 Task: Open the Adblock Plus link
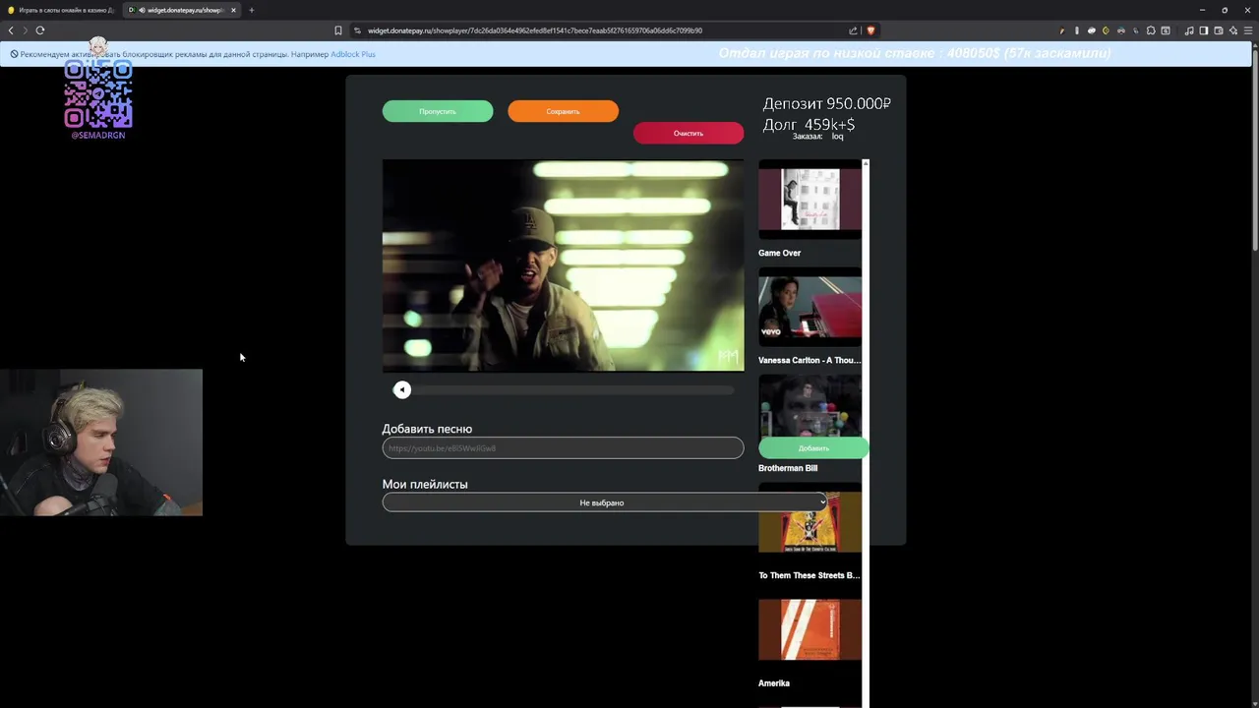click(353, 54)
